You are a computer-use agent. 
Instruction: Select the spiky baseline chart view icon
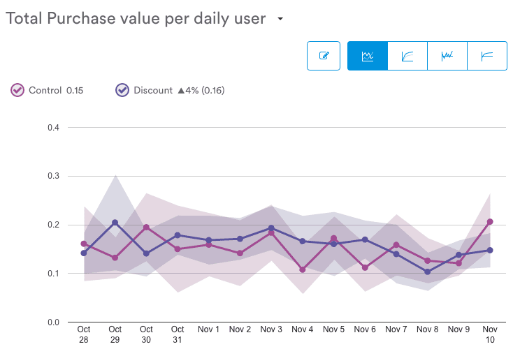click(447, 56)
